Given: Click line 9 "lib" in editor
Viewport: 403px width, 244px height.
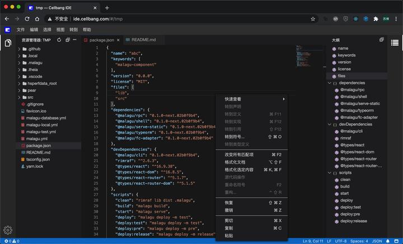Looking at the screenshot, I should (x=121, y=93).
